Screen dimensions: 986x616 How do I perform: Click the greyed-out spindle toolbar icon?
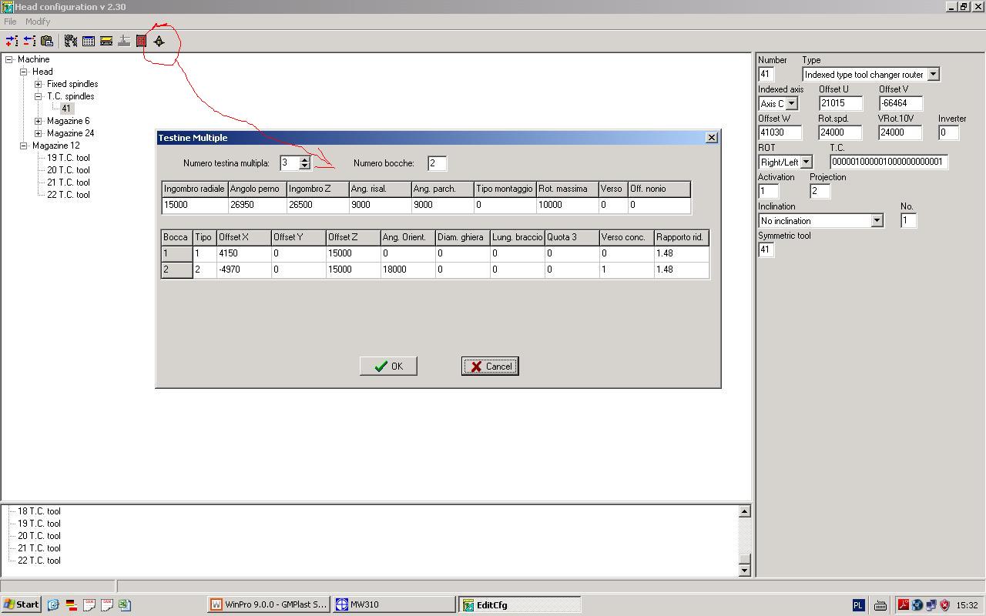click(x=124, y=41)
